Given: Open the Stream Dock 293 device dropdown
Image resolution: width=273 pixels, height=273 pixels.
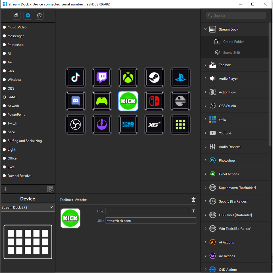Looking at the screenshot, I should click(x=28, y=207).
